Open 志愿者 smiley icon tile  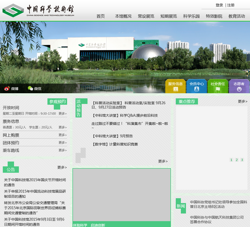[239, 86]
